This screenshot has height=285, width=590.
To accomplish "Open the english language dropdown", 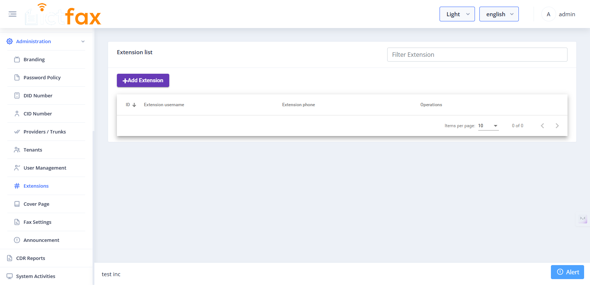I will pyautogui.click(x=499, y=14).
